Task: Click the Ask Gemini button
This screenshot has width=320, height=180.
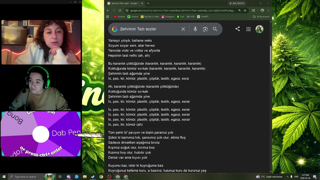Action: (237, 3)
